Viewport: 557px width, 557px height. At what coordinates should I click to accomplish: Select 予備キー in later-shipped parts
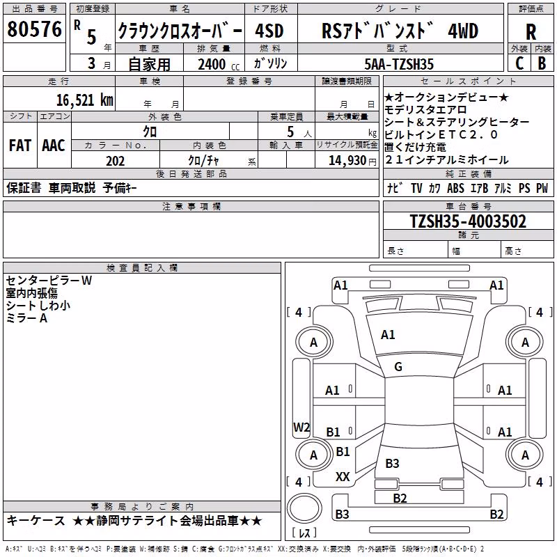pos(120,188)
